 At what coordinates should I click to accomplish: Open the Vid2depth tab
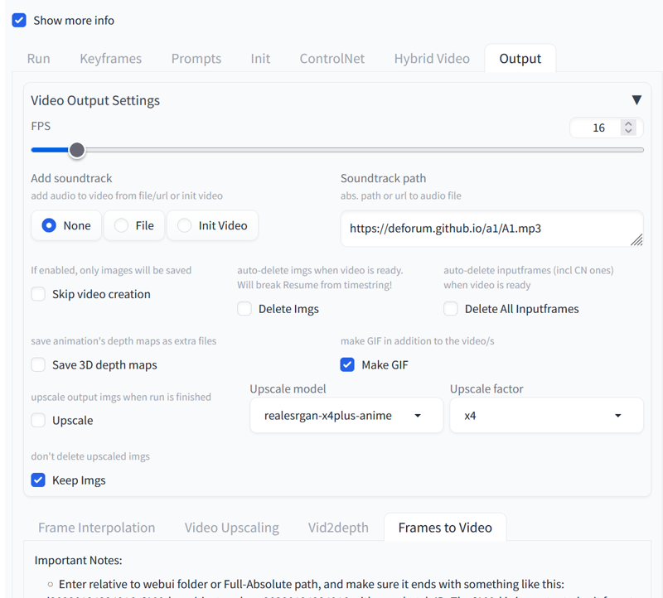tap(338, 528)
